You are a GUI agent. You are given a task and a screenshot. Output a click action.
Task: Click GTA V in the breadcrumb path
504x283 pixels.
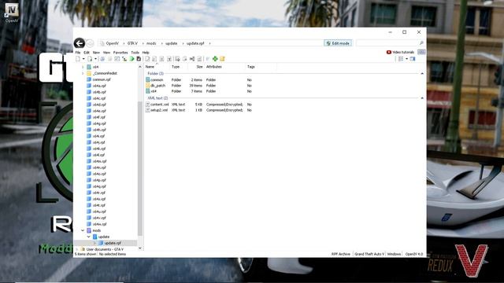click(132, 43)
